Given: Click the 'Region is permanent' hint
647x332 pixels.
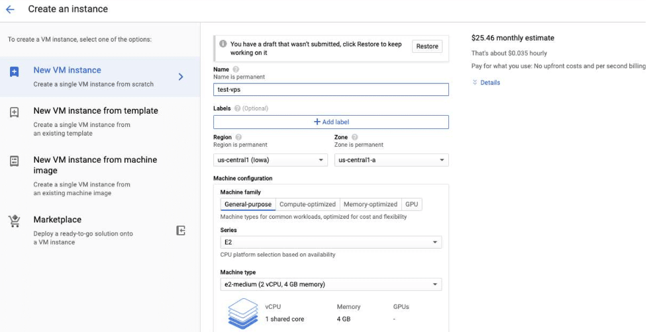Looking at the screenshot, I should [x=240, y=145].
